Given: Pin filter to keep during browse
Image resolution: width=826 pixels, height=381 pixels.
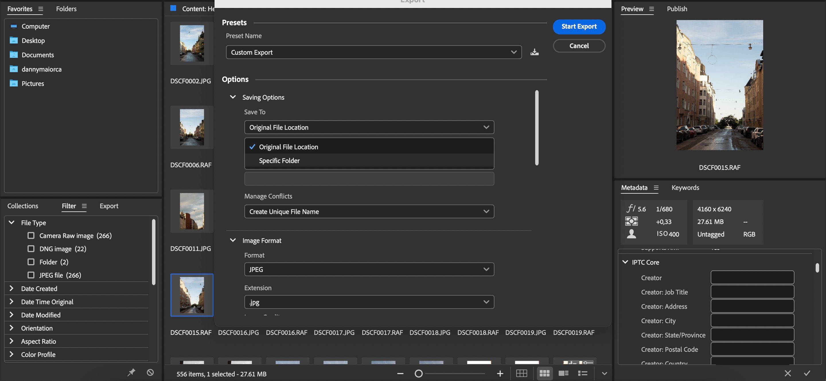Looking at the screenshot, I should [131, 372].
